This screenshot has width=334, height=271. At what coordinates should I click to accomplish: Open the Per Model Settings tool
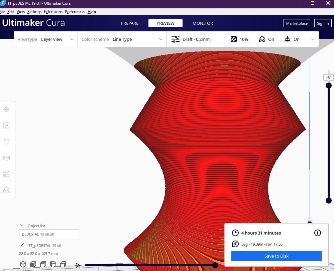tap(6, 174)
